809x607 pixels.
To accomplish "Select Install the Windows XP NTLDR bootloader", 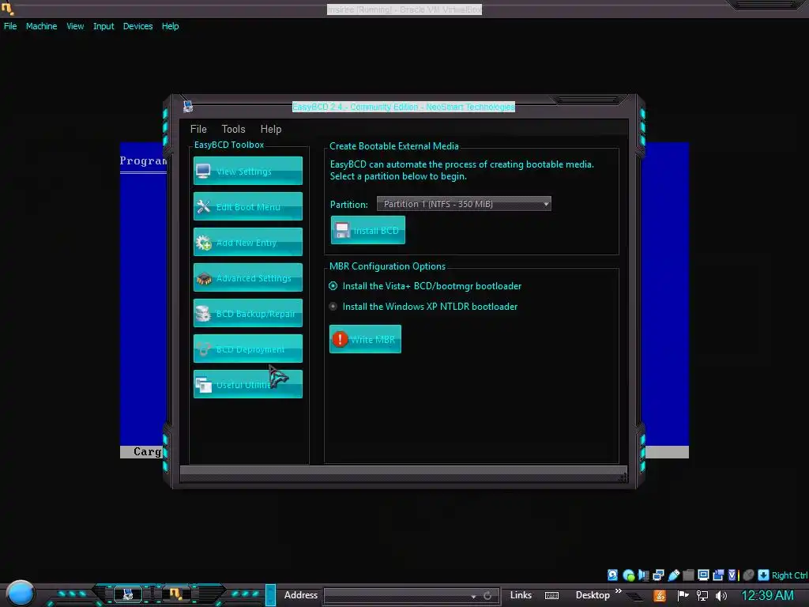I will tap(333, 307).
